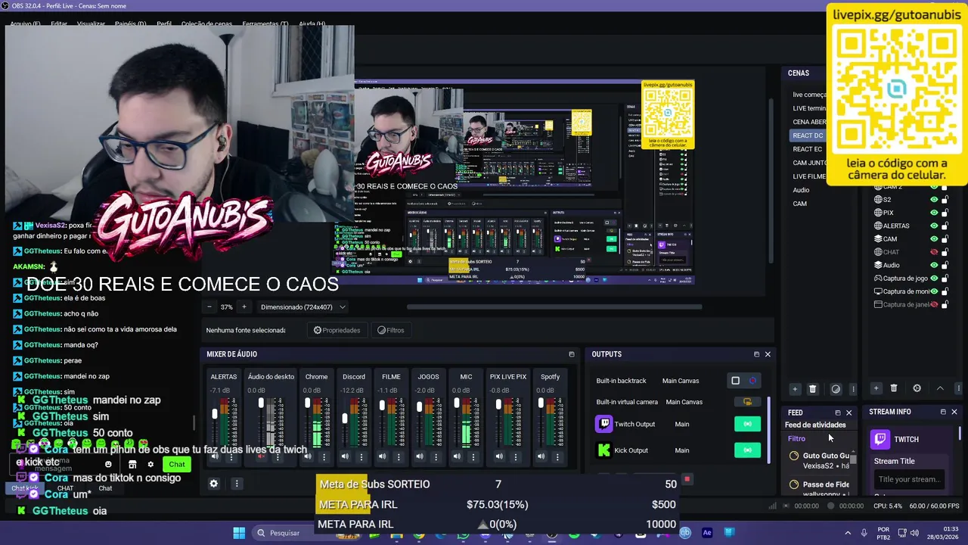This screenshot has width=968, height=545.
Task: Toggle Kick Output streaming button
Action: click(x=747, y=450)
